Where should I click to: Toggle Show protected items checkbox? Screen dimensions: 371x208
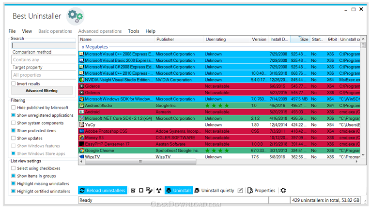[14, 130]
